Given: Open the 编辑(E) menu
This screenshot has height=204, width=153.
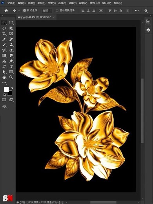Looking at the screenshot, I should click(22, 3).
